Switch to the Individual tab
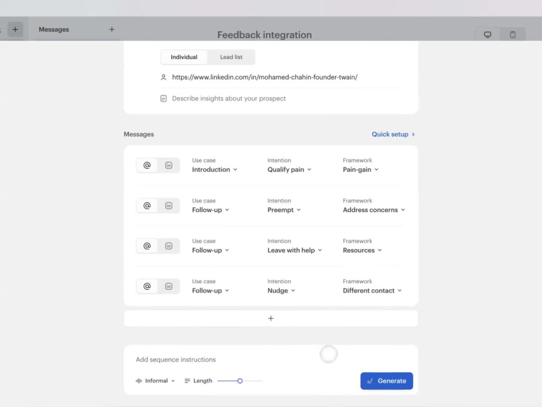This screenshot has height=407, width=542. [x=184, y=57]
